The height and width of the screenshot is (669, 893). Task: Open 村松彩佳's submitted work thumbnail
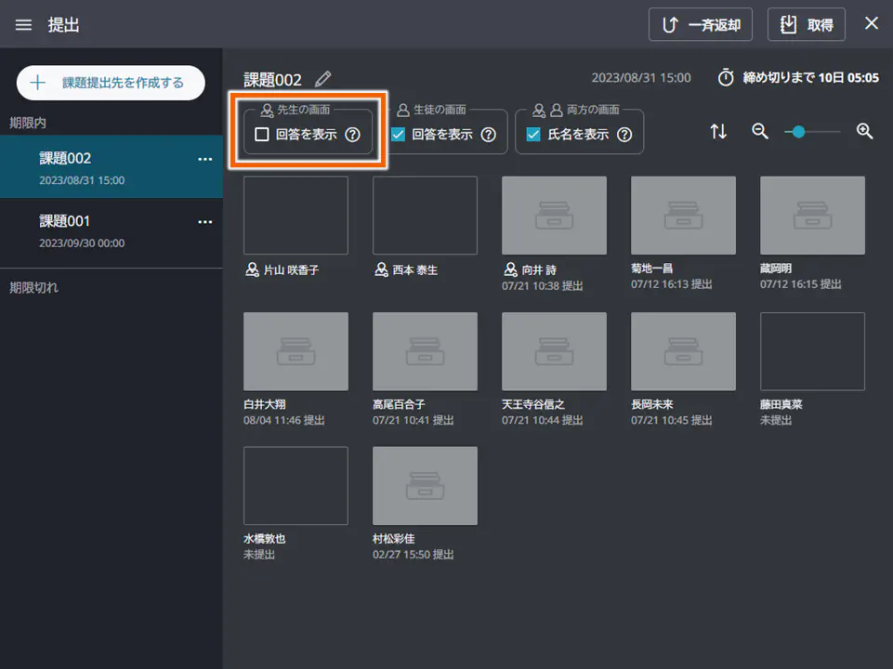(425, 485)
